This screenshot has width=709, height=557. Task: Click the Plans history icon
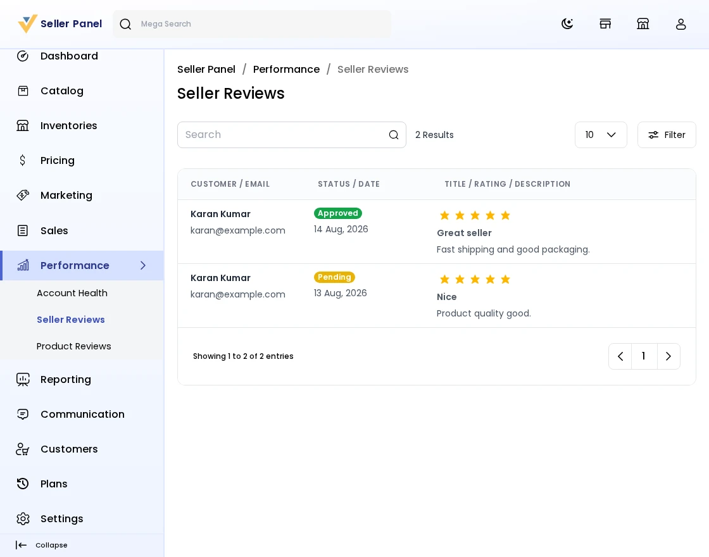point(23,484)
